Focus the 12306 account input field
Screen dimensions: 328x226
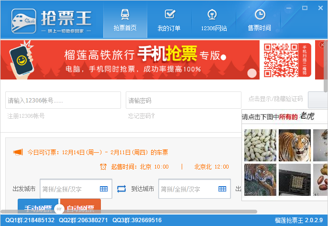pyautogui.click(x=63, y=101)
